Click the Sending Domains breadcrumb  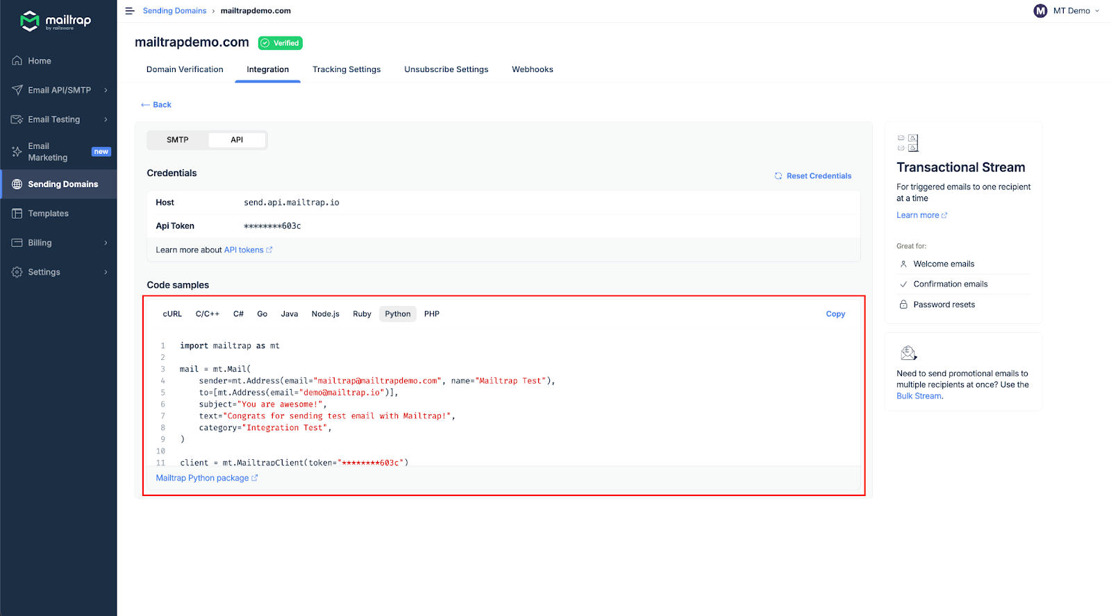point(174,11)
